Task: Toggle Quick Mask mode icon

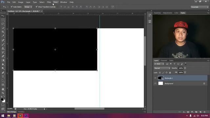Action: coord(3,105)
